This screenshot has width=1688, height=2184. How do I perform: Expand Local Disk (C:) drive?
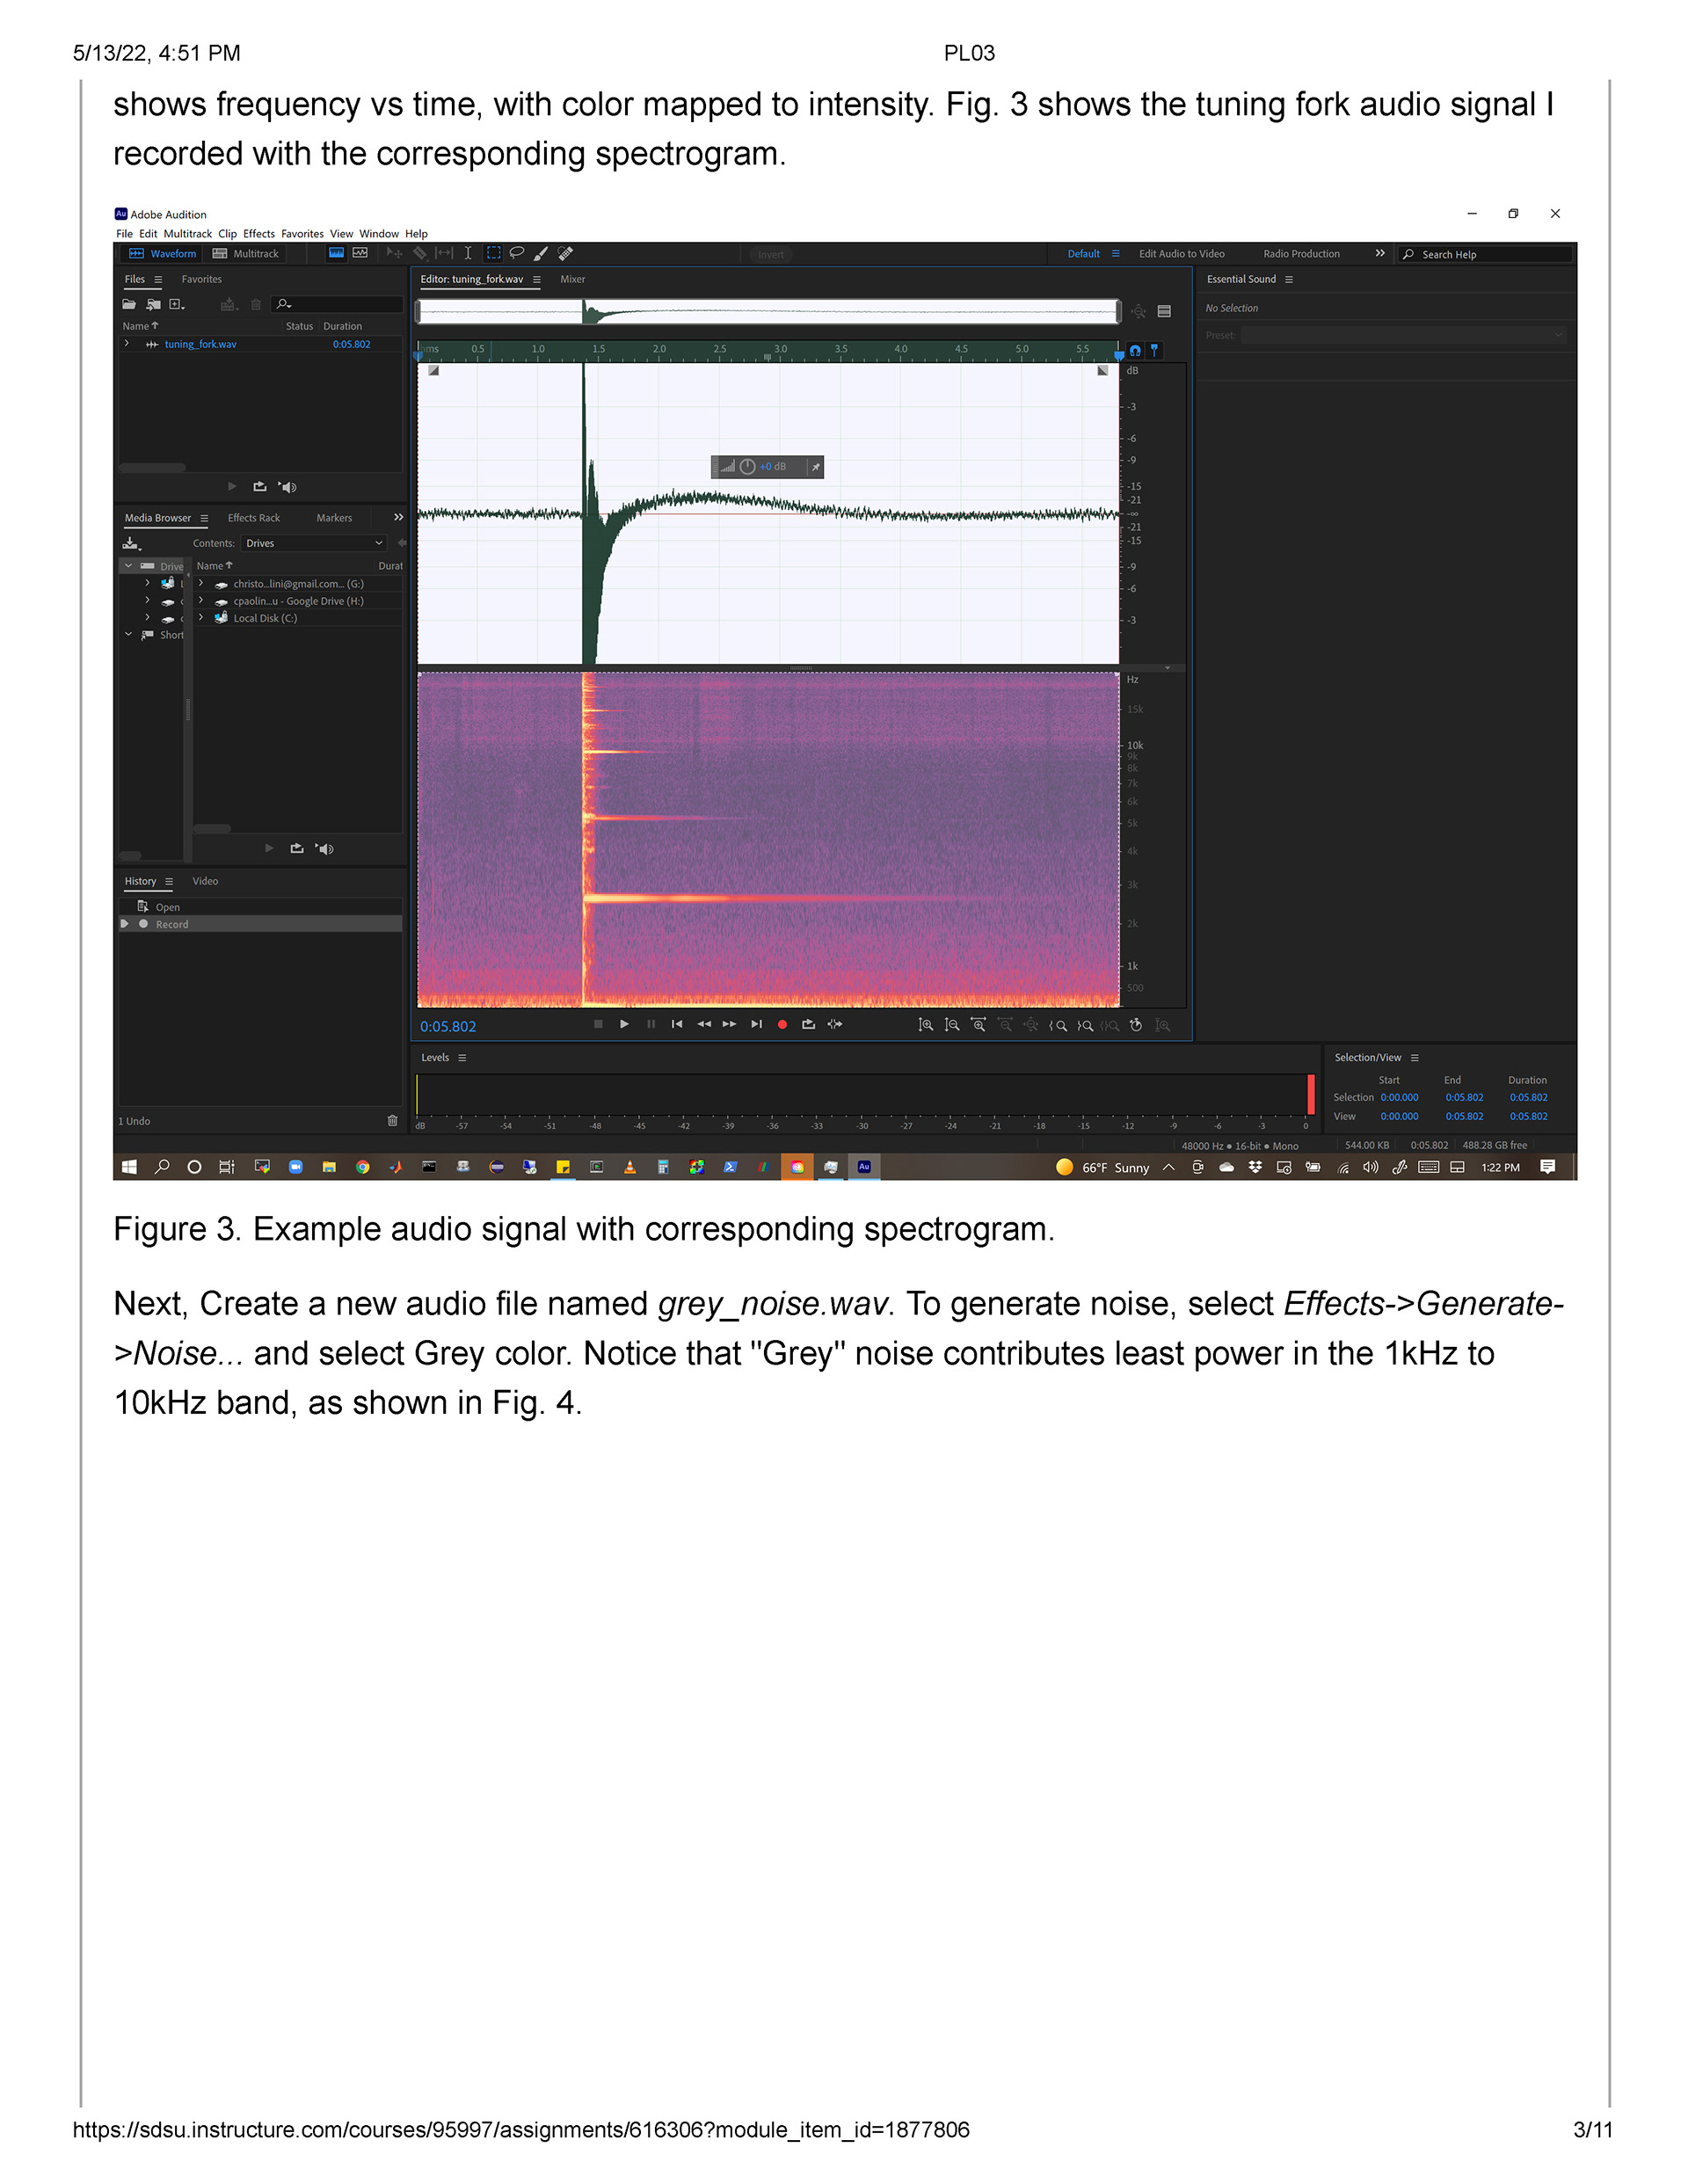tap(201, 618)
